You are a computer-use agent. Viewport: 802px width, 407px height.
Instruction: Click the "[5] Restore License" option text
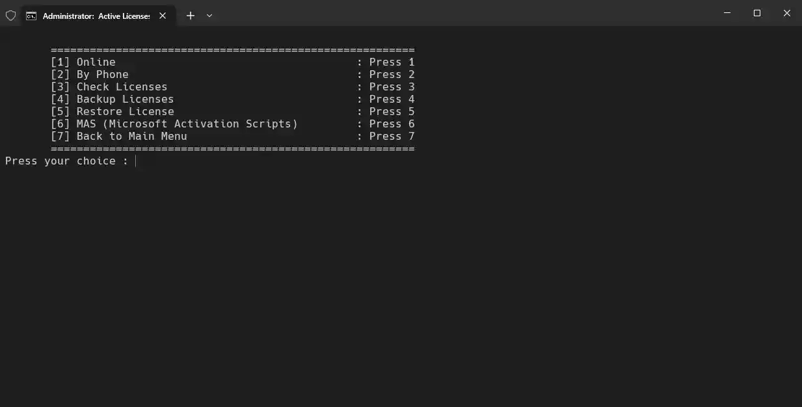(113, 112)
